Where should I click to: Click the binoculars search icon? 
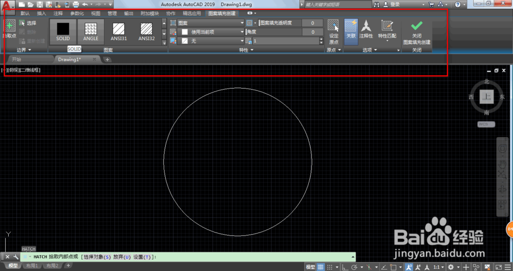click(377, 5)
